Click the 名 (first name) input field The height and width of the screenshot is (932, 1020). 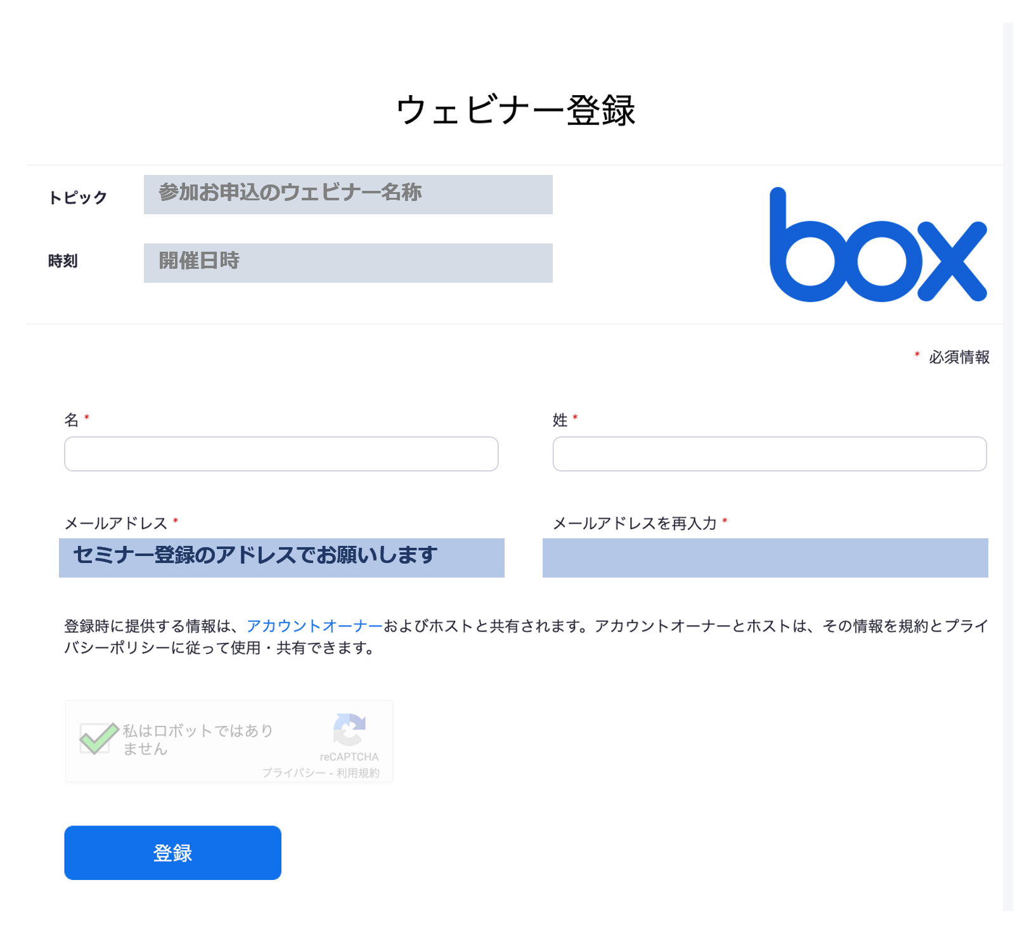click(x=281, y=454)
